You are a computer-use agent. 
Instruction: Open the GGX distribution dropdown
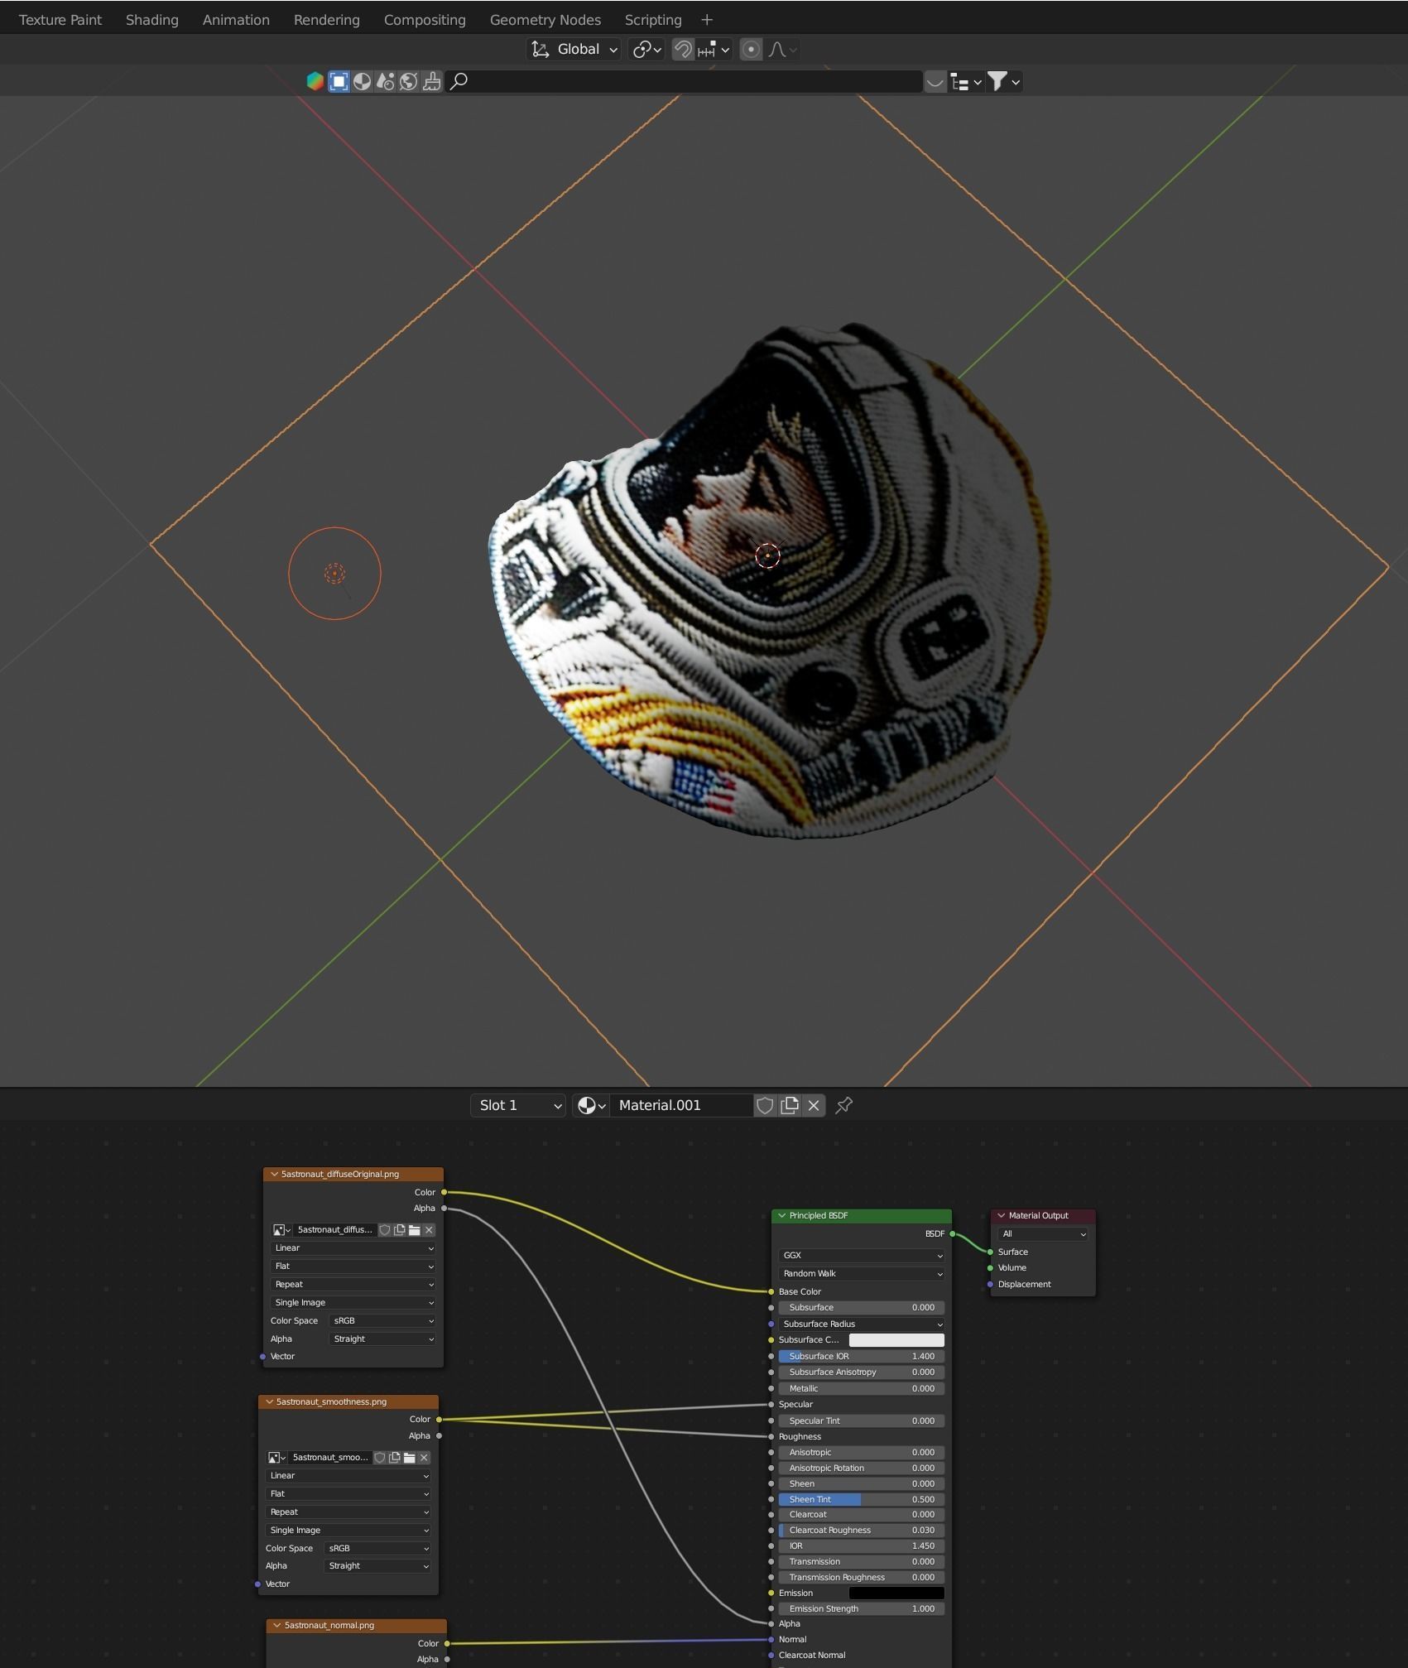point(862,1256)
